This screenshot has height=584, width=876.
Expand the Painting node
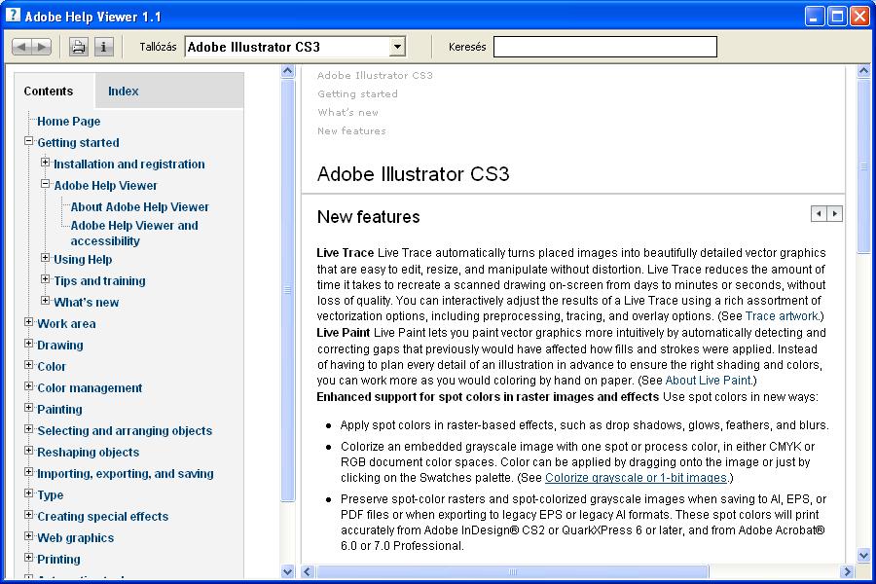[x=29, y=408]
